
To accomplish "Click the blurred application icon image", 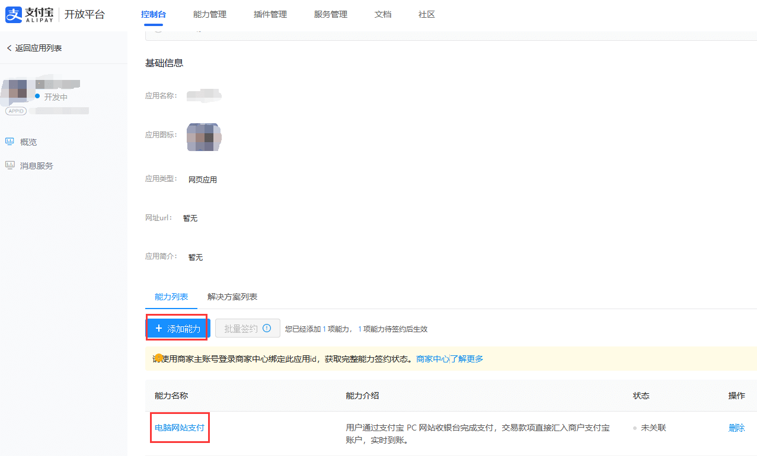I will coord(204,137).
